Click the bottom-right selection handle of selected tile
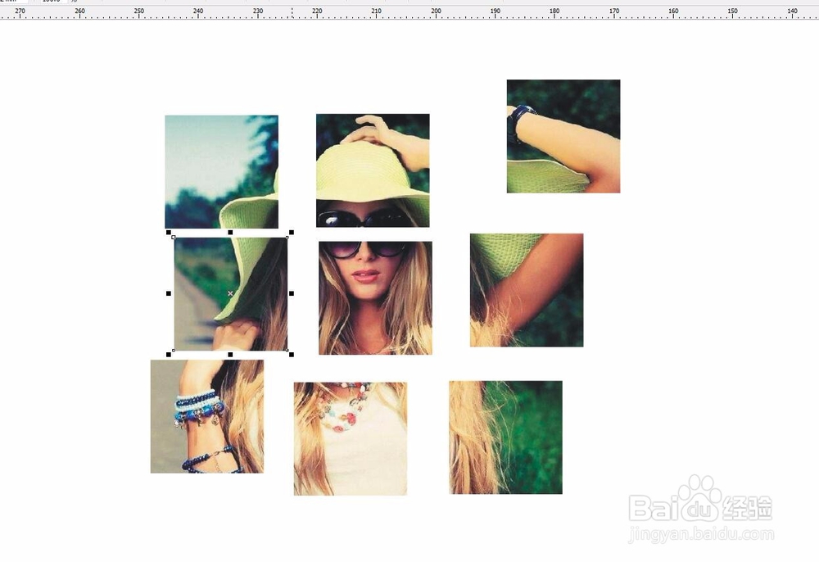This screenshot has width=819, height=562. 292,355
